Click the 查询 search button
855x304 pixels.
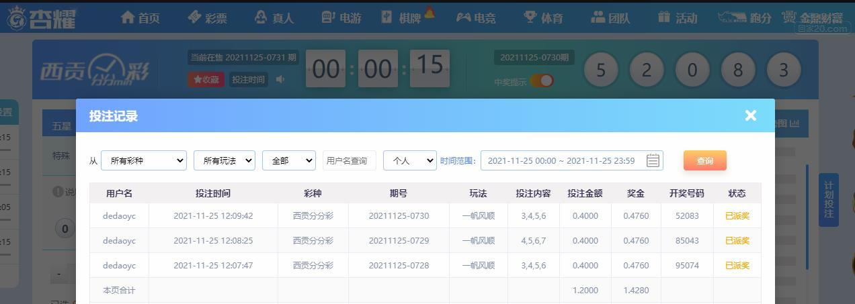click(705, 160)
